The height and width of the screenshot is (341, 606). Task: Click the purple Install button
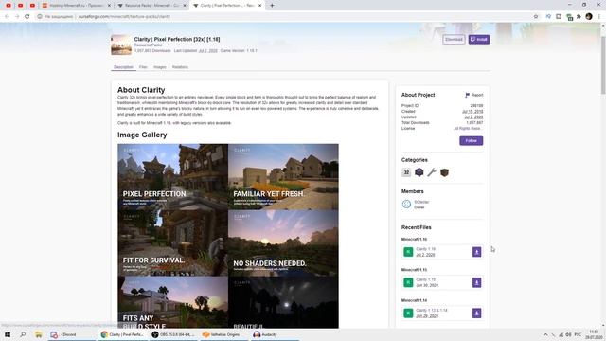479,40
